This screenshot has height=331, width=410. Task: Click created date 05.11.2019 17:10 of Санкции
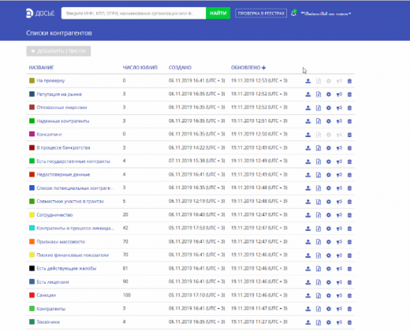click(196, 295)
